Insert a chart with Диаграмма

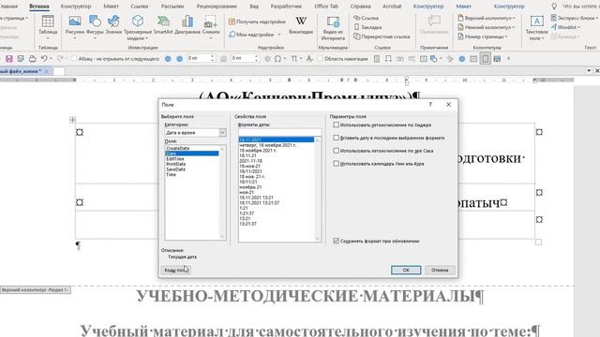click(187, 22)
